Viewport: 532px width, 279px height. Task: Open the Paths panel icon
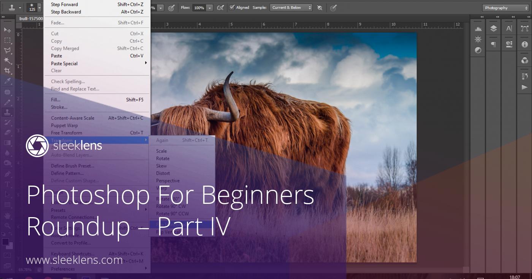(x=524, y=29)
